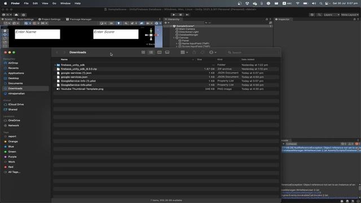361x203 pixels.
Task: Switch Finder to gallery view
Action: pos(167,52)
